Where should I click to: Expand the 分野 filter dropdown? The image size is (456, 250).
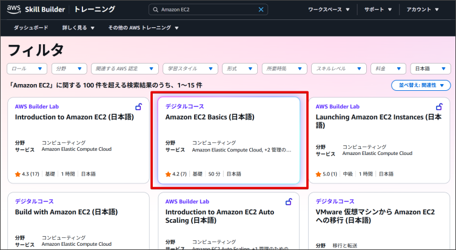coord(69,69)
